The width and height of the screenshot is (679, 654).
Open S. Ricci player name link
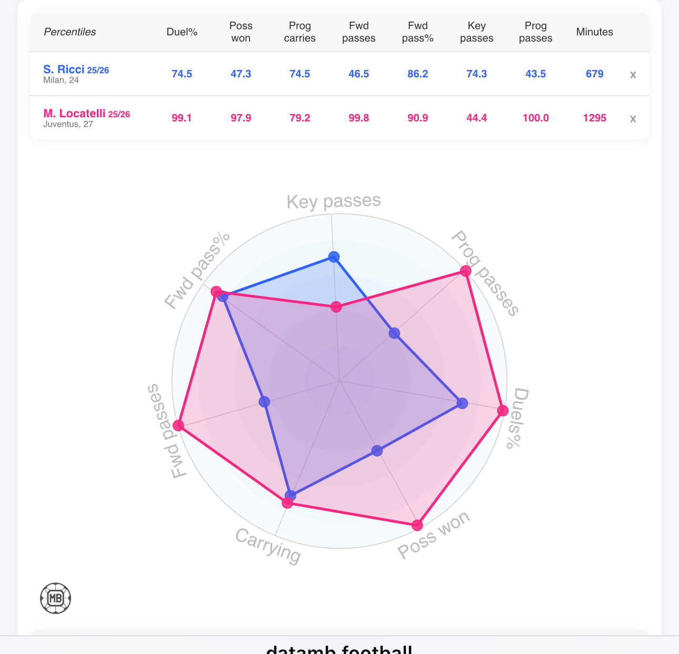[x=64, y=69]
